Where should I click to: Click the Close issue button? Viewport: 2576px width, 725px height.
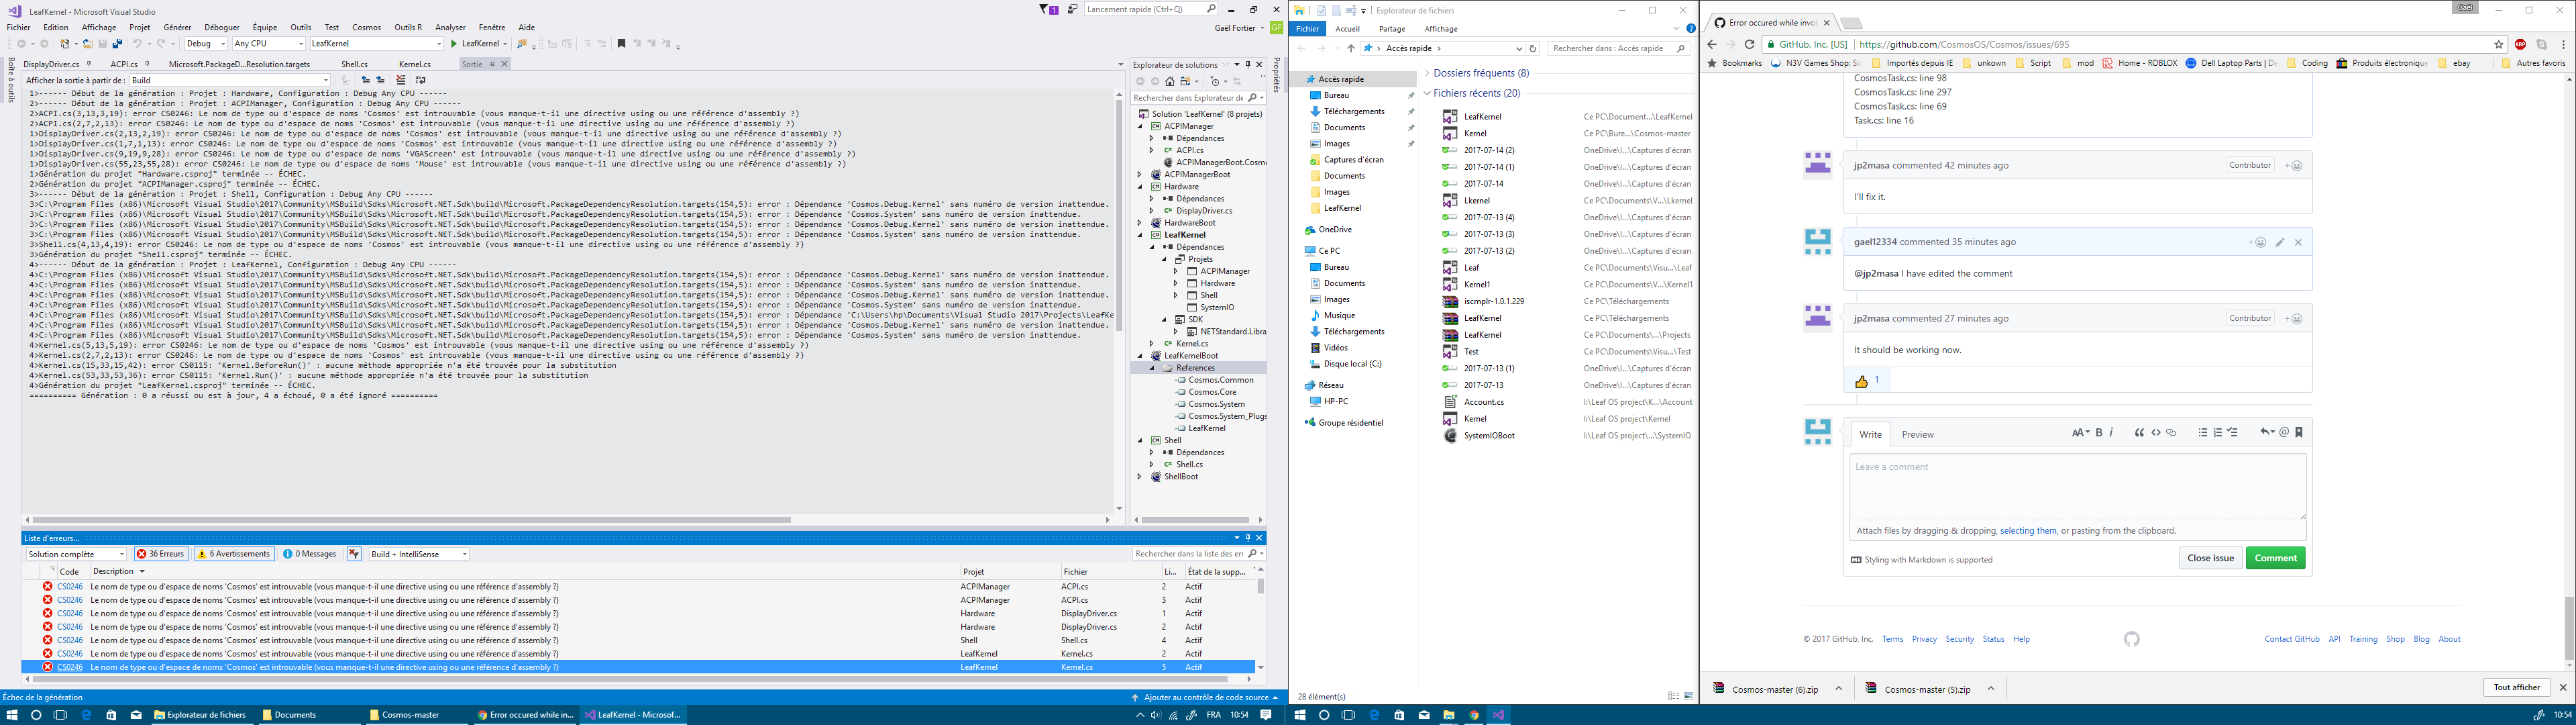(x=2210, y=558)
